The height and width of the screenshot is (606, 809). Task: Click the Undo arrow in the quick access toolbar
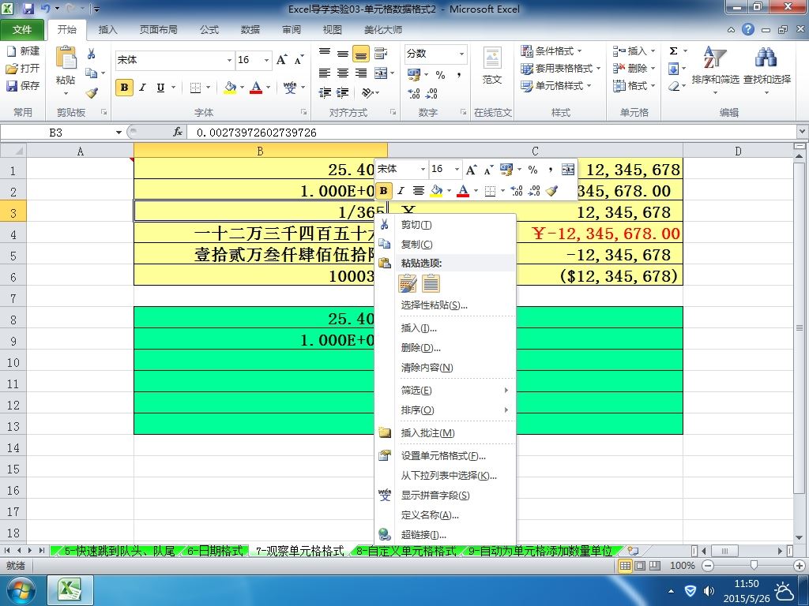[x=45, y=9]
